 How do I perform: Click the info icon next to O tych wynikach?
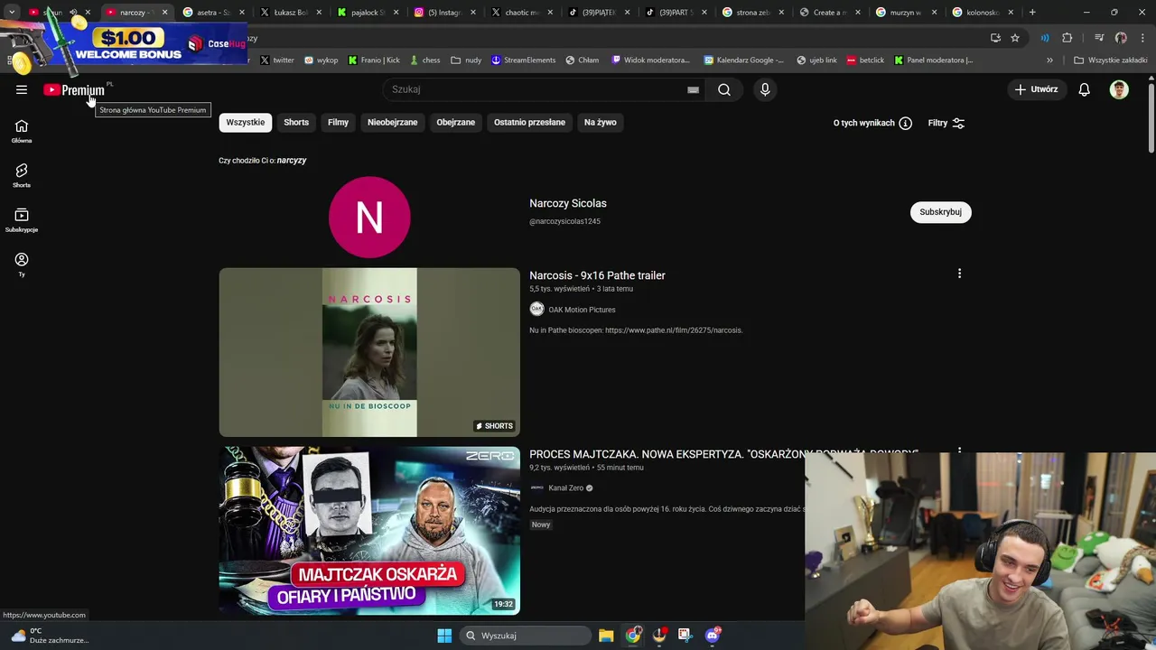point(905,123)
